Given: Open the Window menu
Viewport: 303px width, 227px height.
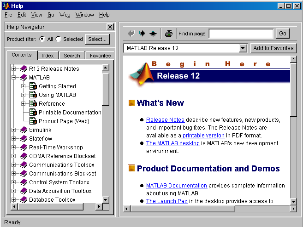Looking at the screenshot, I should click(85, 15).
